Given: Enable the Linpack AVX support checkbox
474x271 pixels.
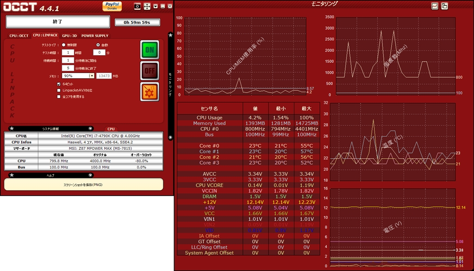Looking at the screenshot, I should click(x=59, y=90).
